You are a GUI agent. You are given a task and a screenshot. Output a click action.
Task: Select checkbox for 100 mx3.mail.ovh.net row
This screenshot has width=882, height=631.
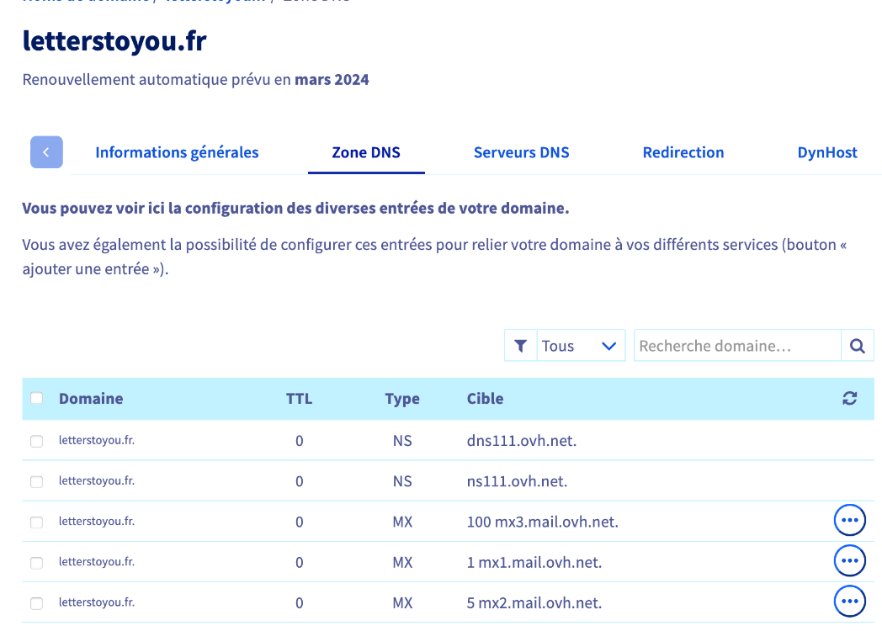click(x=36, y=522)
